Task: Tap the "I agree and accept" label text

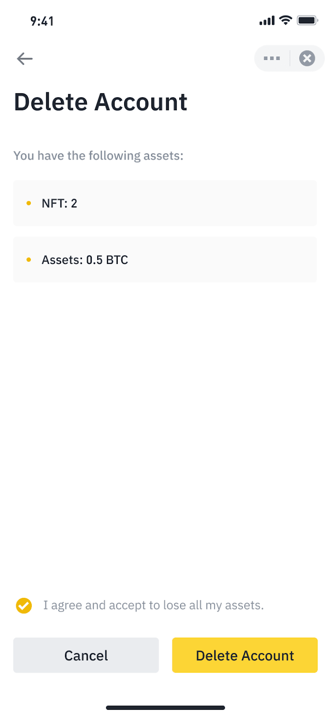Action: [x=153, y=605]
